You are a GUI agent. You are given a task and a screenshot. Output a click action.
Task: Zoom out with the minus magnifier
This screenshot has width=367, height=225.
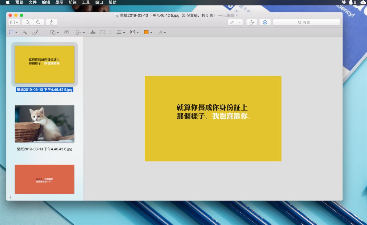(28, 22)
